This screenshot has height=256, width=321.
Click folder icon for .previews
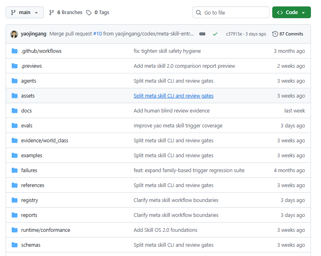click(14, 66)
